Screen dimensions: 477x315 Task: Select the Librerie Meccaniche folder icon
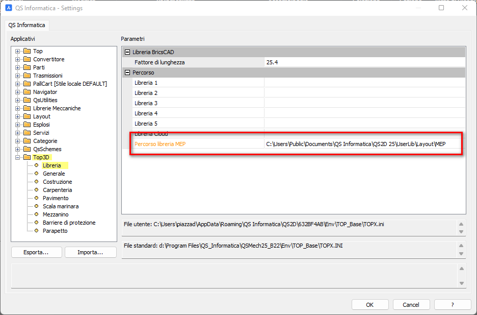[27, 108]
